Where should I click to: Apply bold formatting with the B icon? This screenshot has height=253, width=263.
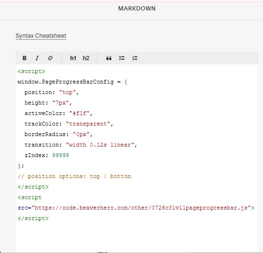click(x=24, y=58)
